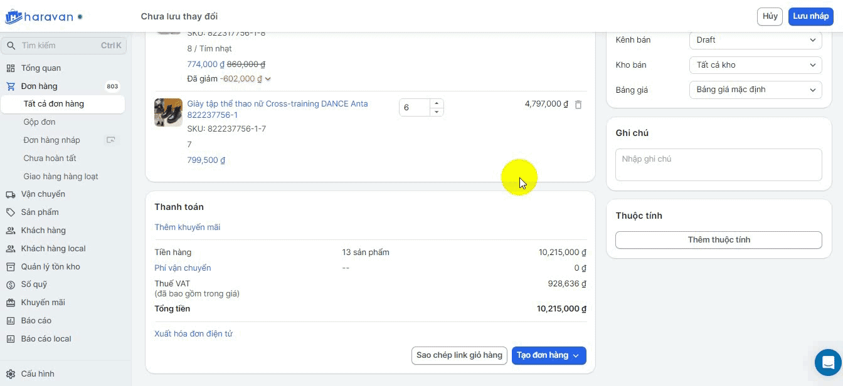Image resolution: width=843 pixels, height=386 pixels.
Task: Click the Thêm khuyến mãi link
Action: 188,227
